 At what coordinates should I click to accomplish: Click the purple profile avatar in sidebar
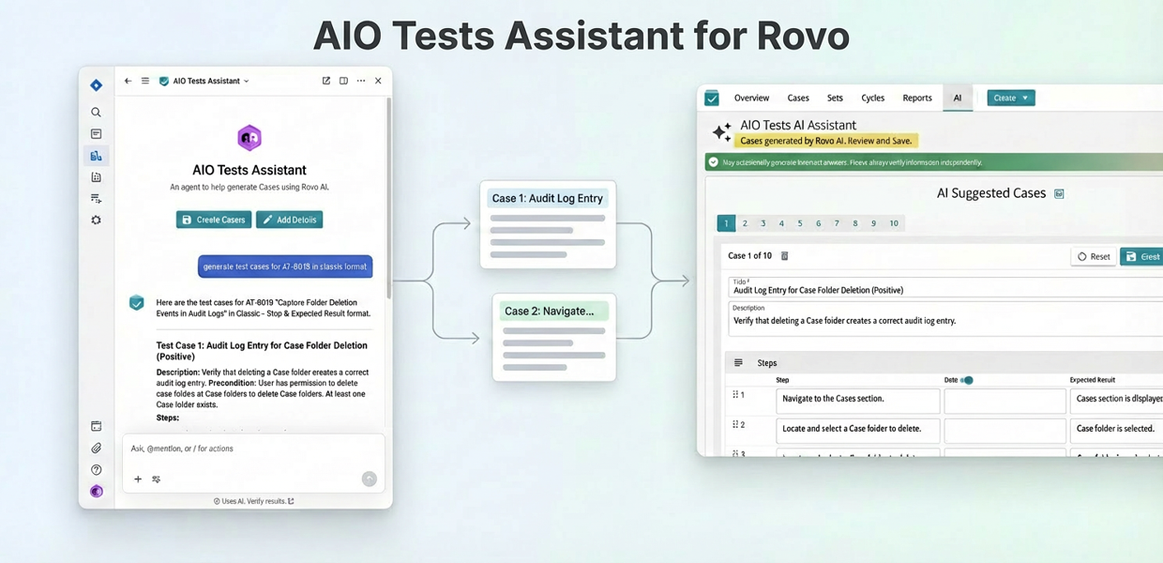click(96, 492)
